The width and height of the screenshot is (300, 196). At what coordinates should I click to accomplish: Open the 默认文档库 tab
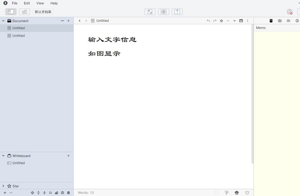43,12
